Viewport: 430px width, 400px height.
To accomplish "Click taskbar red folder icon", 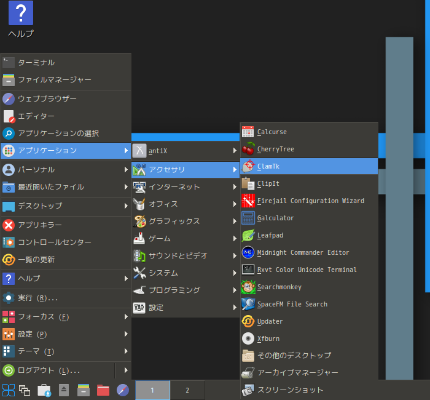I will click(x=103, y=390).
